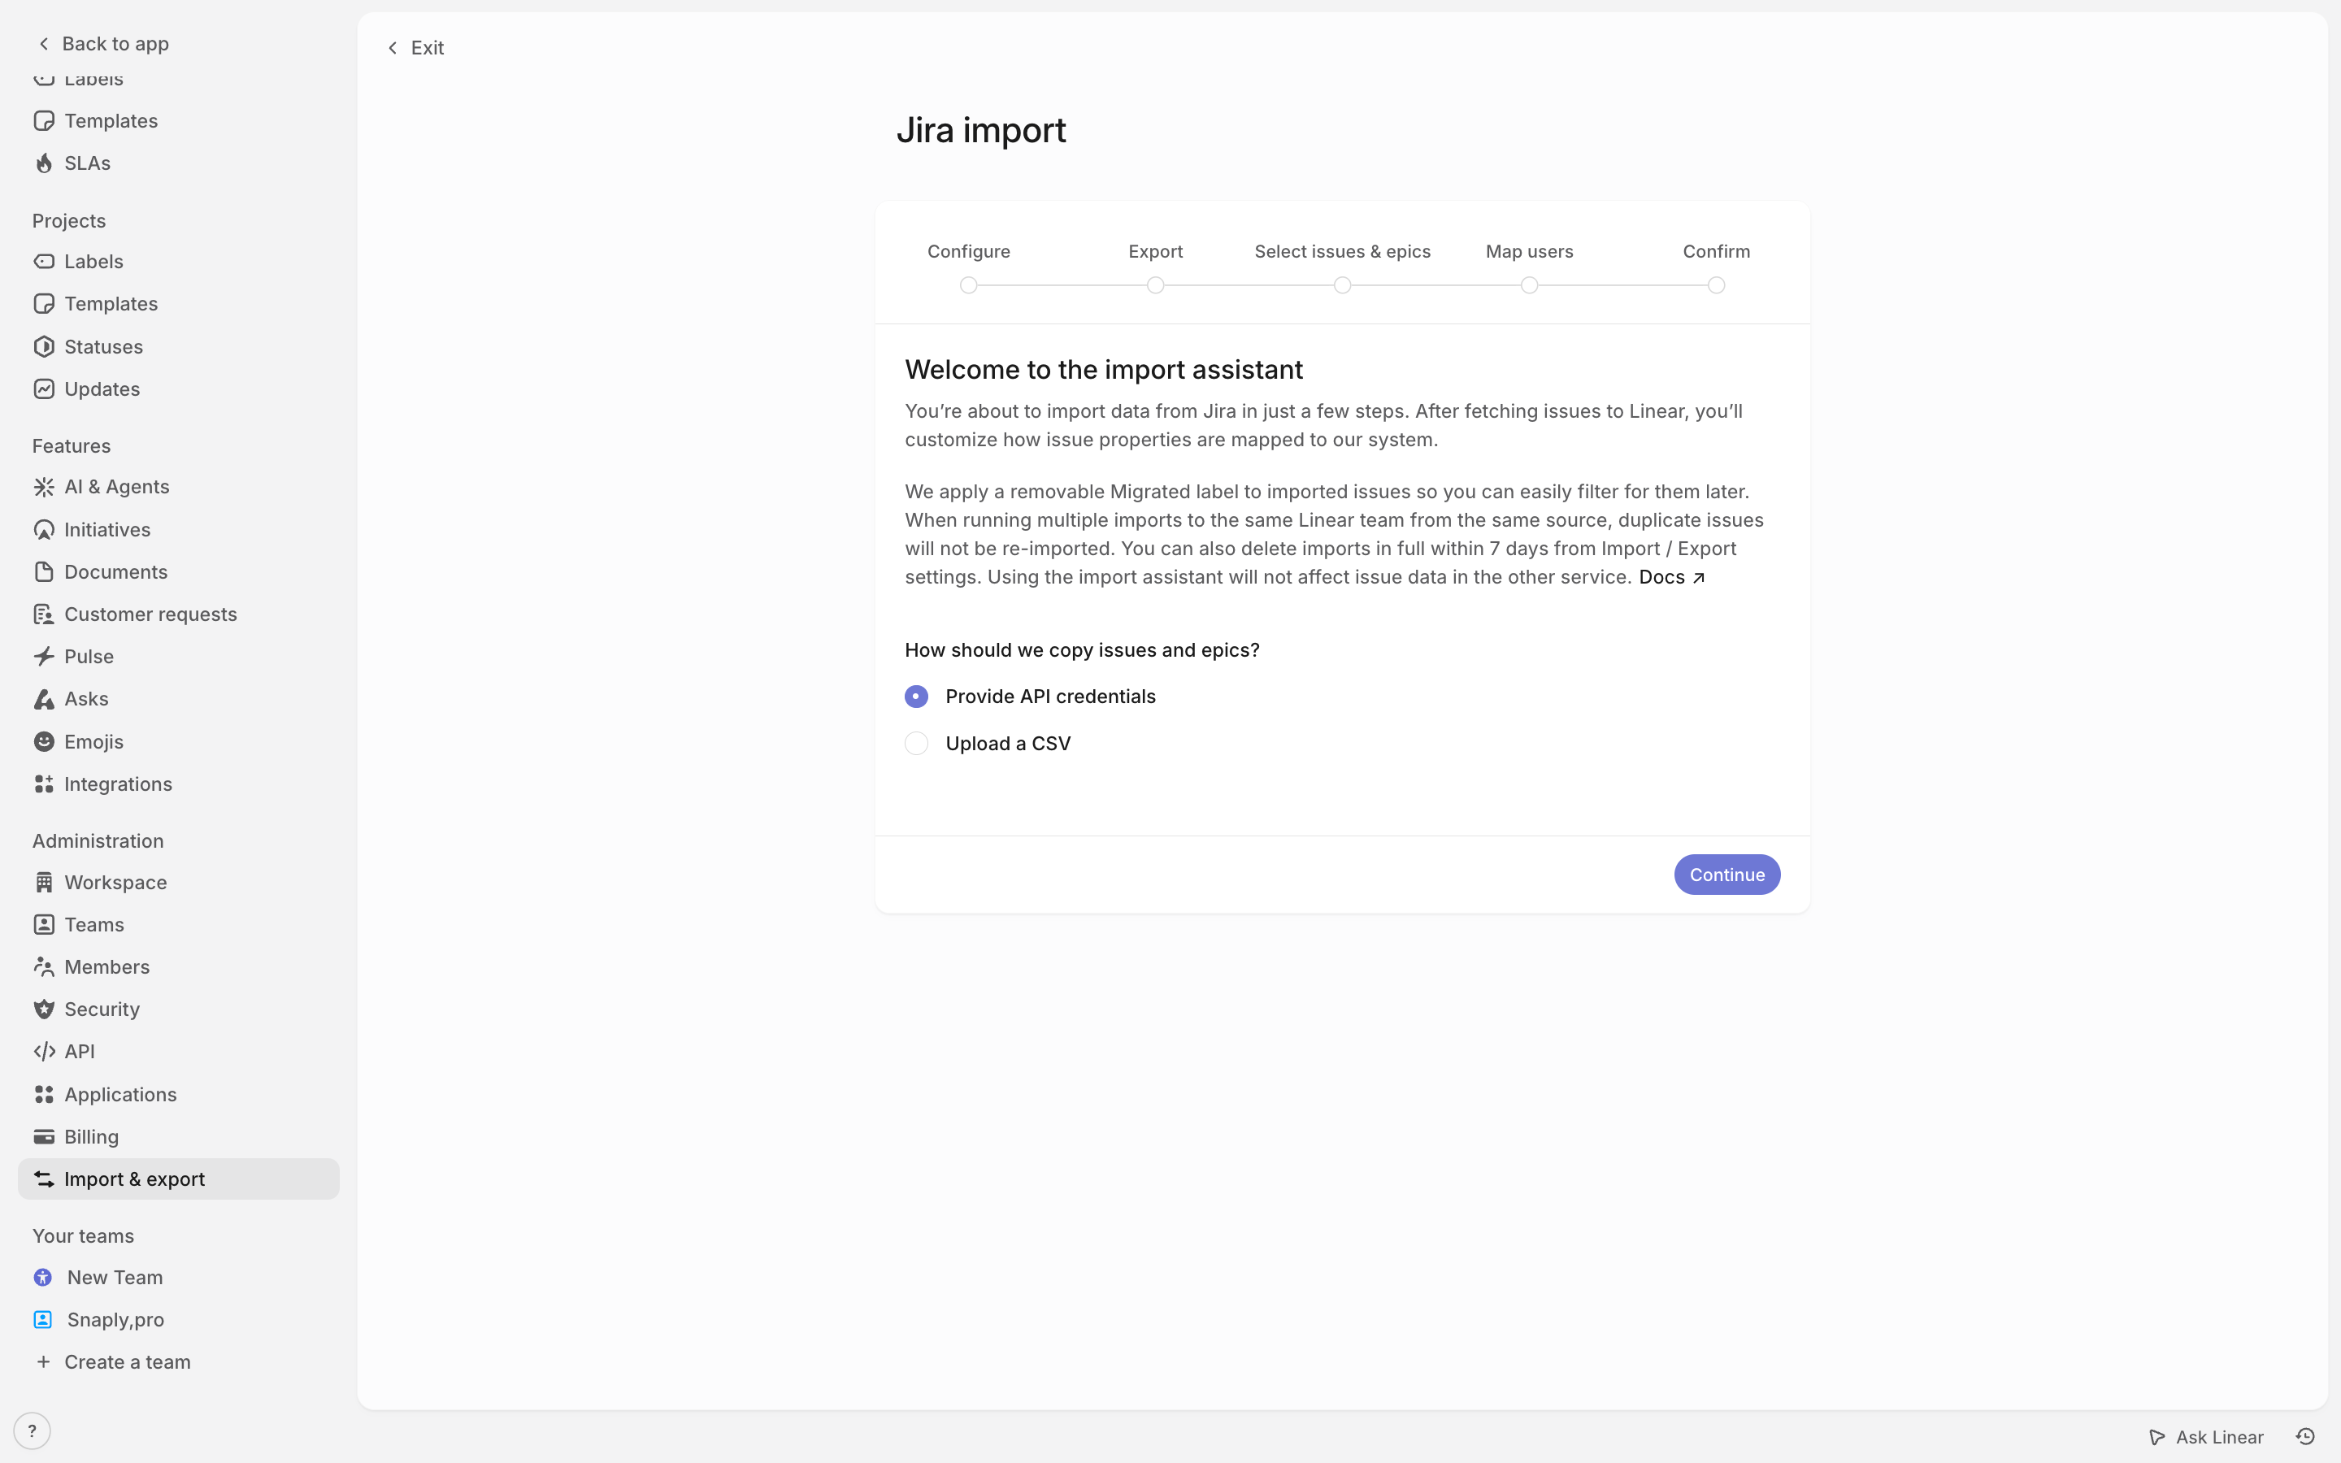2341x1463 pixels.
Task: Click the Billing card icon
Action: (x=44, y=1137)
